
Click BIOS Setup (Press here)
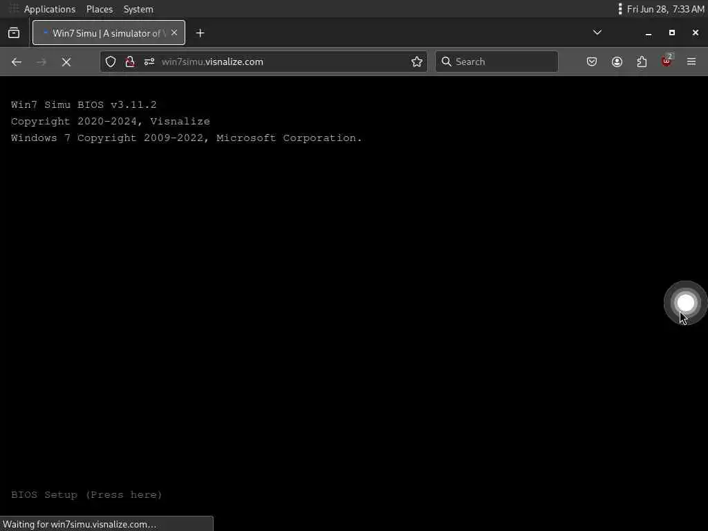coord(86,495)
